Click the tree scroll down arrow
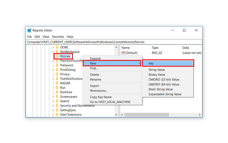Viewport: 228px width, 143px height. pos(116,115)
